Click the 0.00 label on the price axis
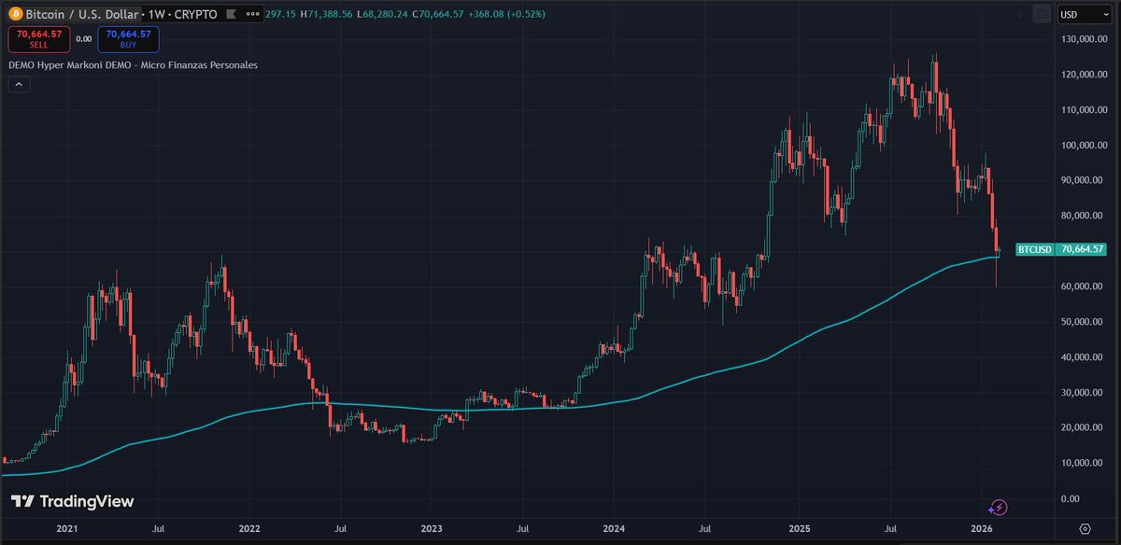Screen dimensions: 1121x545 [x=1071, y=498]
